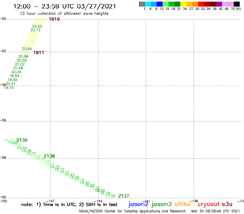Viewport: 244px width, 214px height.
Task: Click the dark red time label 1911
Action: pyautogui.click(x=39, y=53)
